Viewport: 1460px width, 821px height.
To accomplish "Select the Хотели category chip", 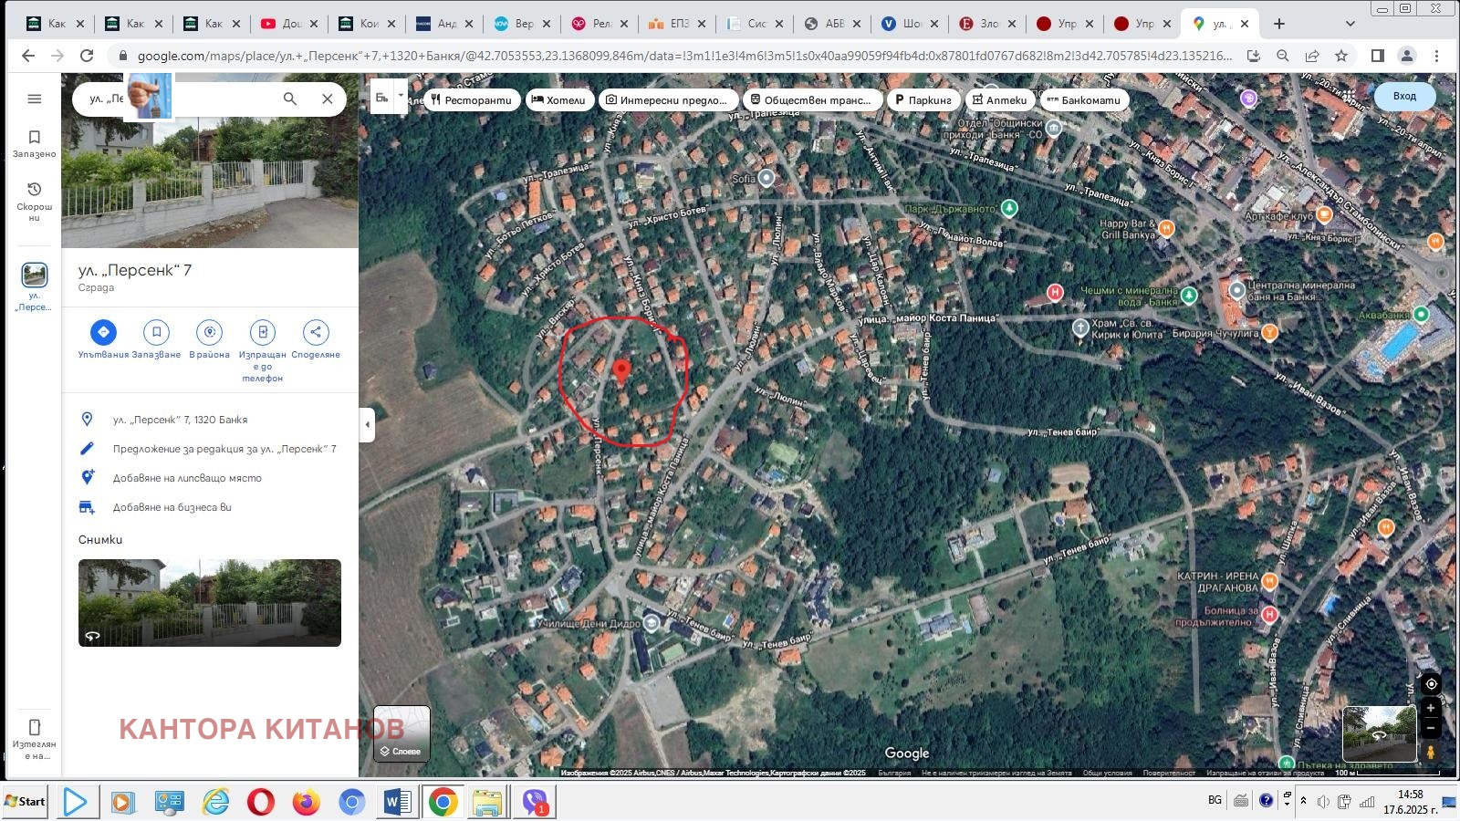I will [558, 100].
